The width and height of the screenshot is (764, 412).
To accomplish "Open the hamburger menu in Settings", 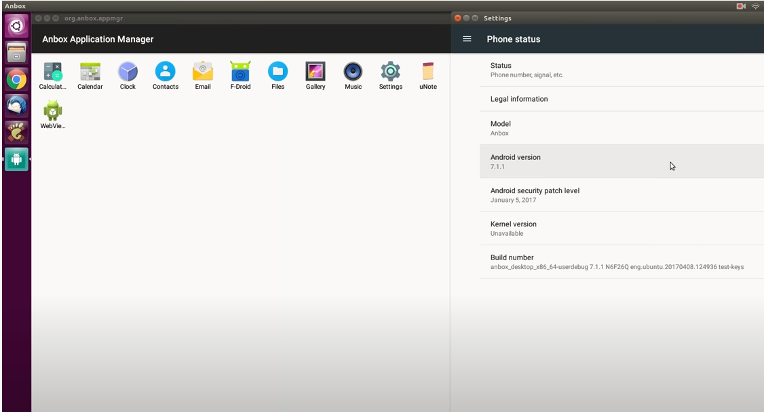I will (467, 39).
